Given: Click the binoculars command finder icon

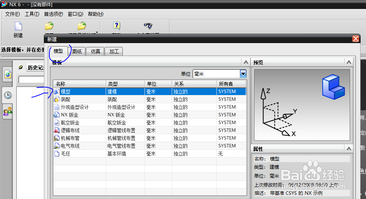Looking at the screenshot, I should 148,25.
